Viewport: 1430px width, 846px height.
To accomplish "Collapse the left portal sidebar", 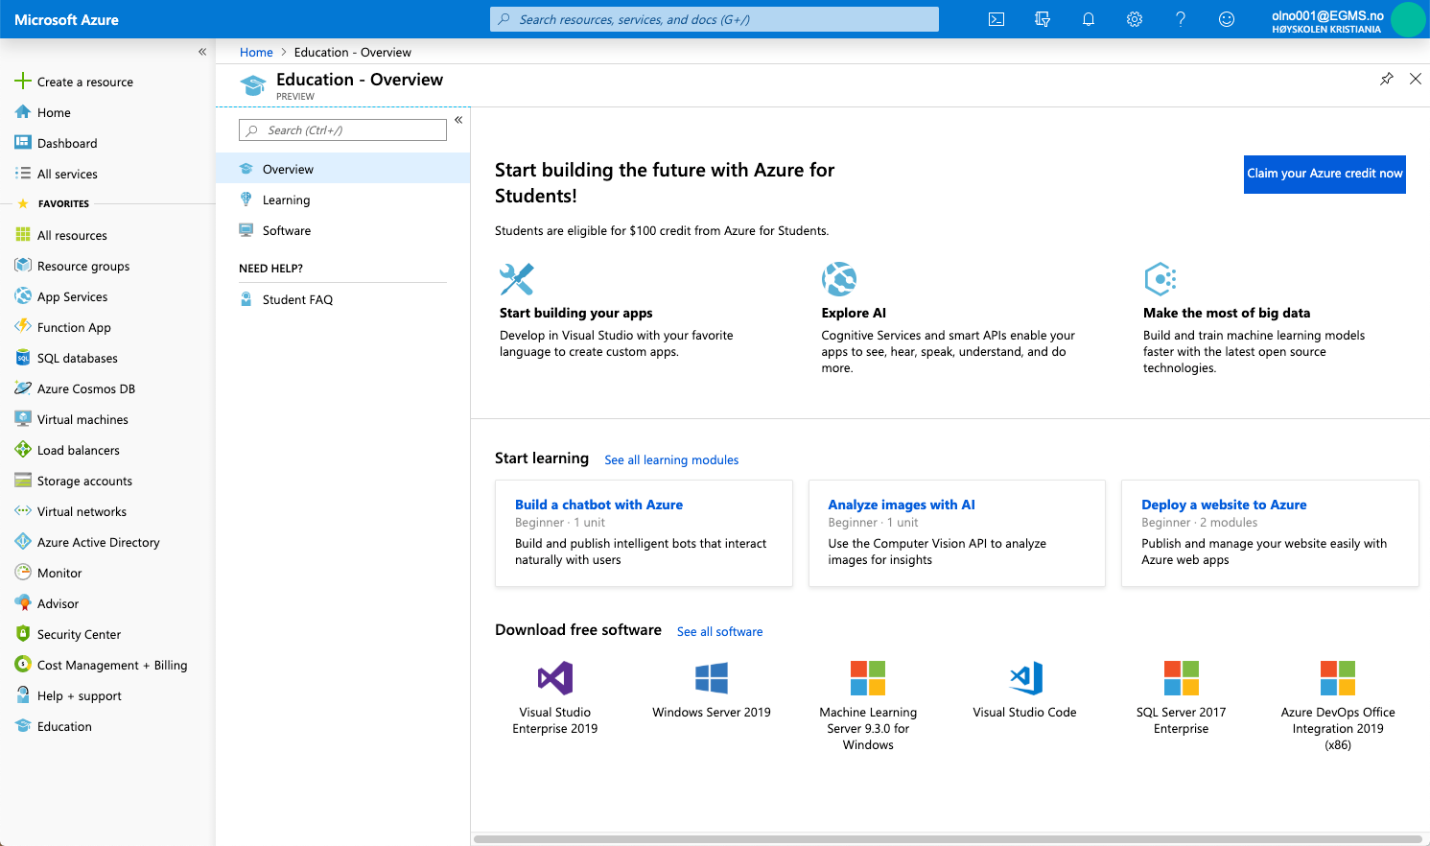I will [x=202, y=52].
